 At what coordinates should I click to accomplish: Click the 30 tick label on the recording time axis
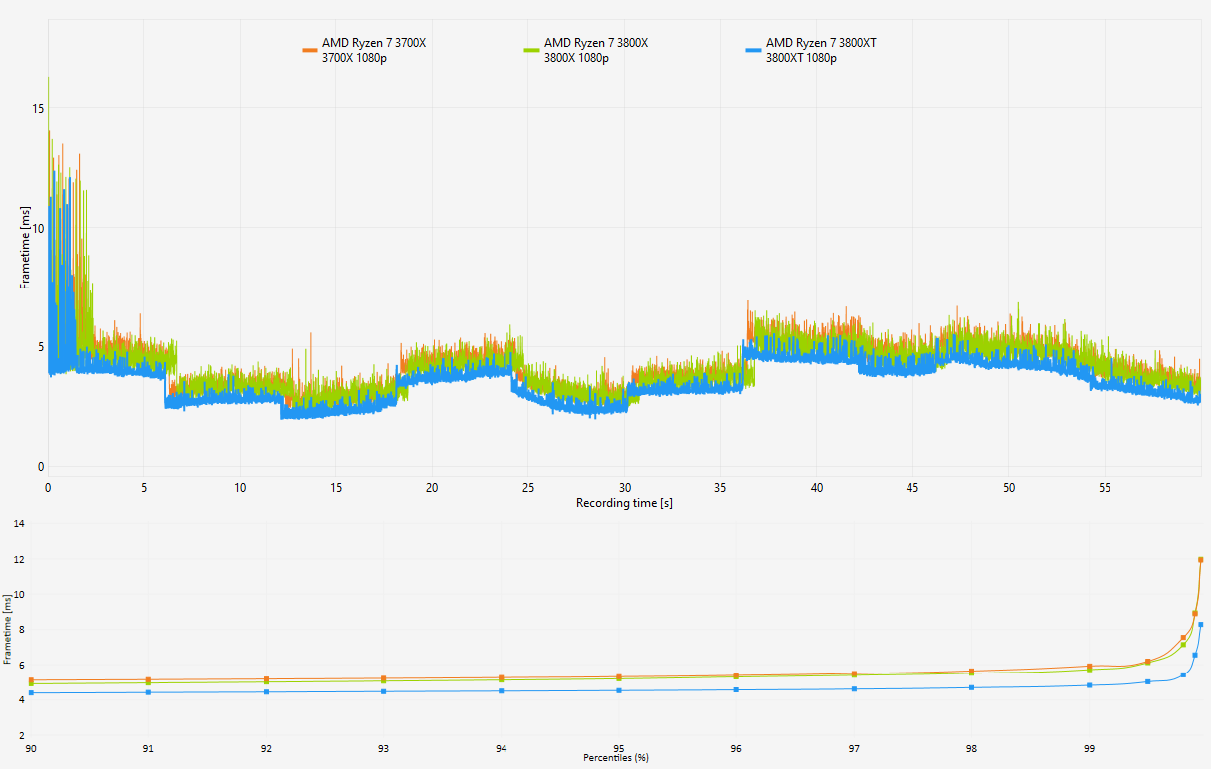pyautogui.click(x=624, y=488)
